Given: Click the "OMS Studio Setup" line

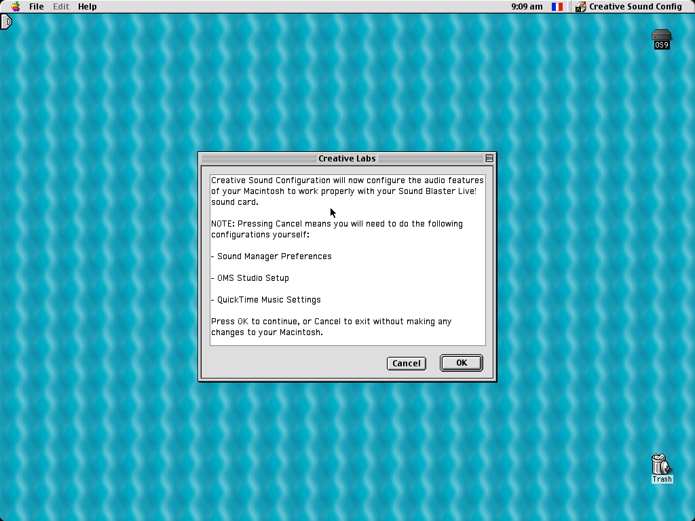Looking at the screenshot, I should click(250, 277).
